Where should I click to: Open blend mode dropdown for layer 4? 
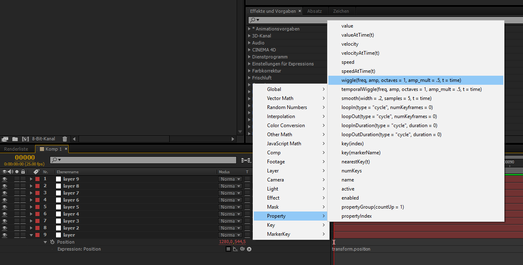[230, 214]
